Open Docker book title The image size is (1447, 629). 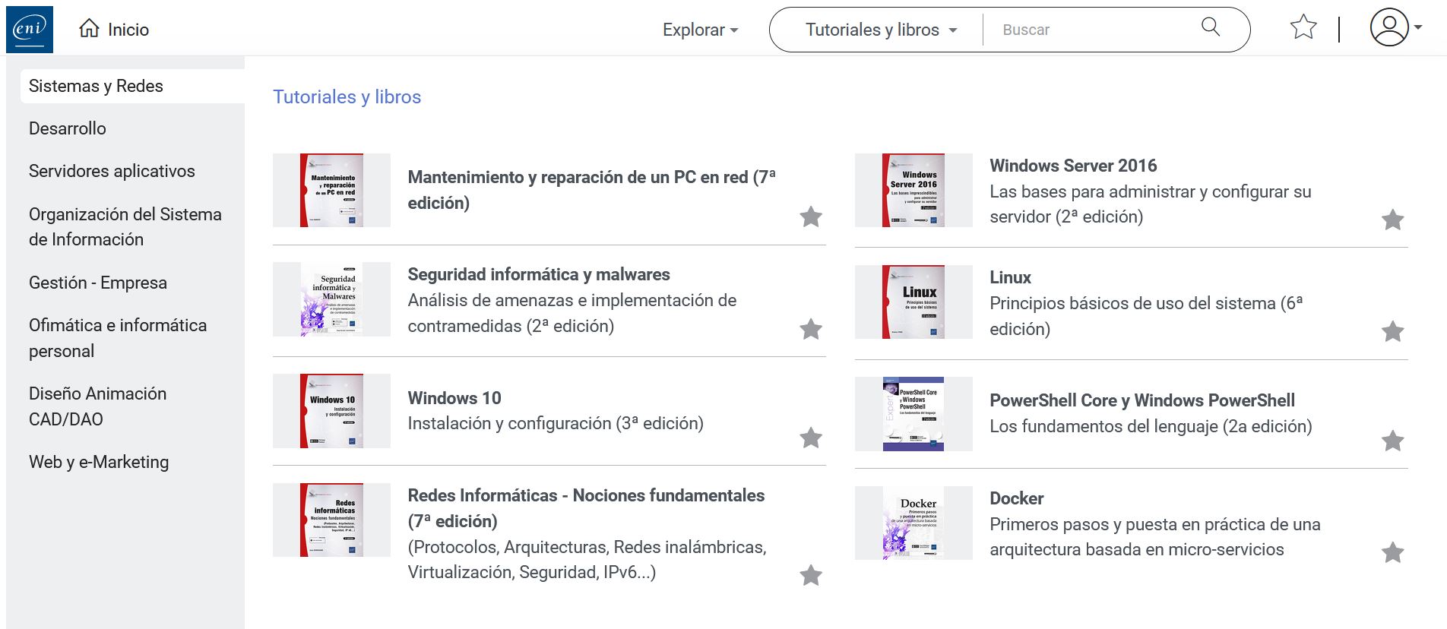1016,498
